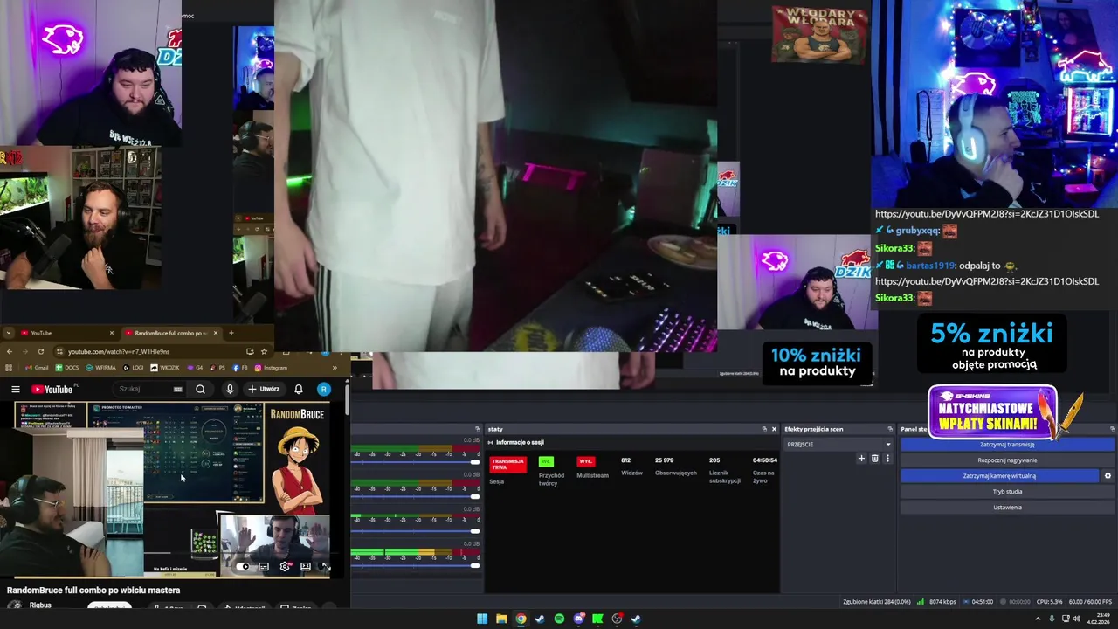The image size is (1118, 629).
Task: Click YouTube search magnifier button
Action: point(200,389)
